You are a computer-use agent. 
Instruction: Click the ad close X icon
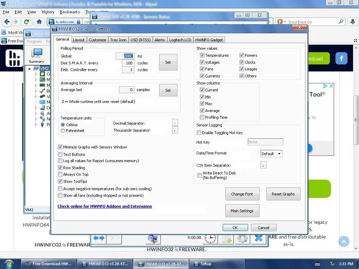coord(331,86)
